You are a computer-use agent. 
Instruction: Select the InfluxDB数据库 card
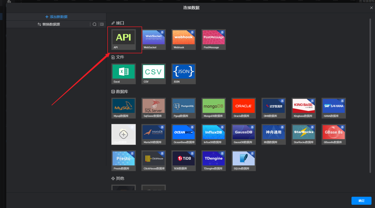pos(214,134)
